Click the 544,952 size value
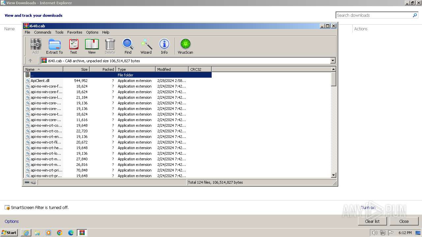Image resolution: width=422 pixels, height=237 pixels. 81,81
